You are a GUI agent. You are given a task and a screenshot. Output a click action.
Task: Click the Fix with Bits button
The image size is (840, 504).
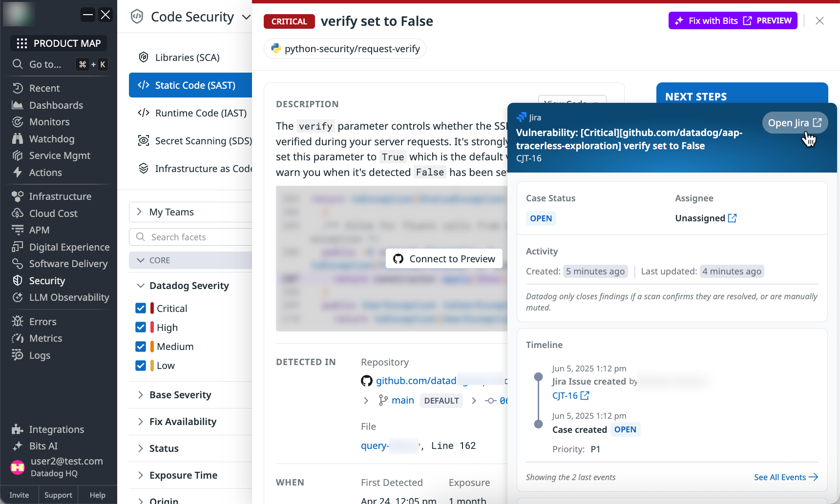point(733,20)
